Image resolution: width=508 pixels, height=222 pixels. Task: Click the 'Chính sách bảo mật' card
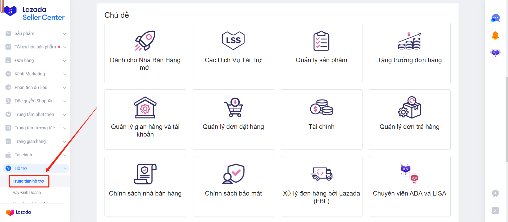point(233,186)
